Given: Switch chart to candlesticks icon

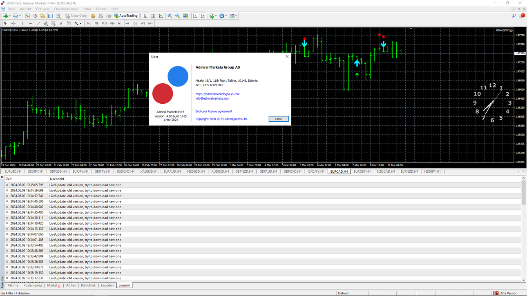Looking at the screenshot, I should [x=153, y=16].
